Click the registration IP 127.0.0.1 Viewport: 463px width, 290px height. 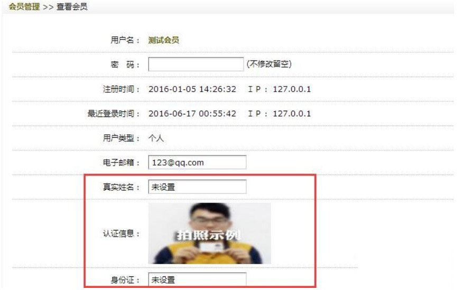pyautogui.click(x=292, y=89)
